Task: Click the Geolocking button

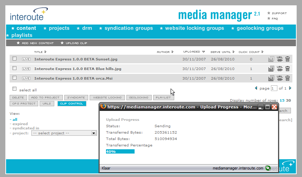Action: coord(139,98)
